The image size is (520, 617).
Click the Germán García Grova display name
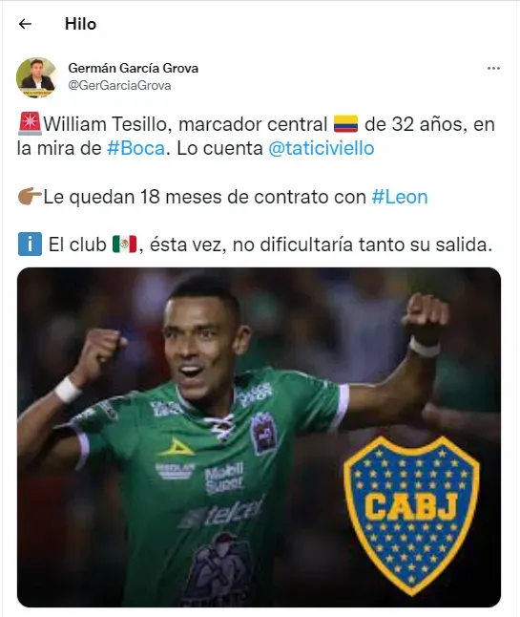pyautogui.click(x=134, y=68)
